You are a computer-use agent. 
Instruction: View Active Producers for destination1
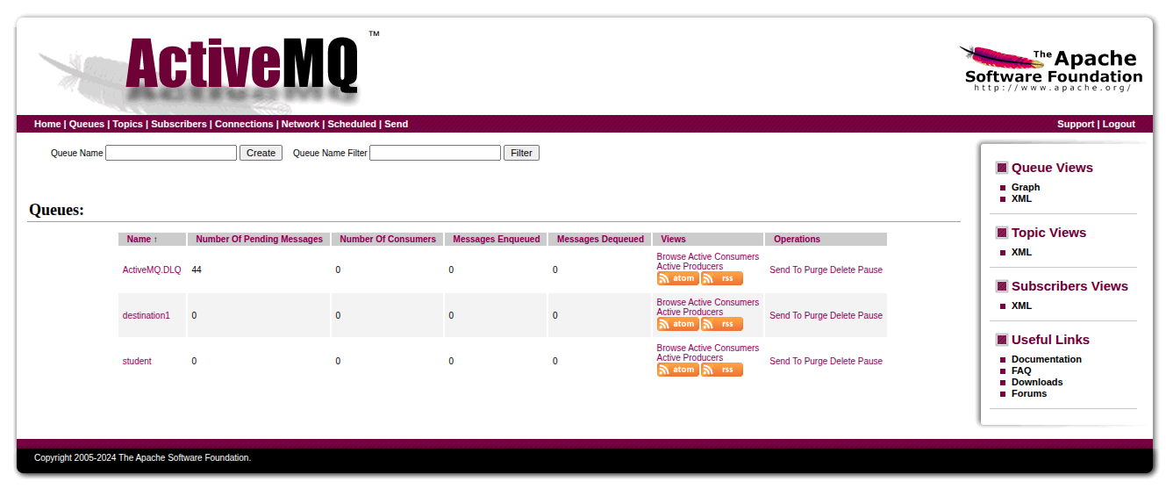point(690,312)
